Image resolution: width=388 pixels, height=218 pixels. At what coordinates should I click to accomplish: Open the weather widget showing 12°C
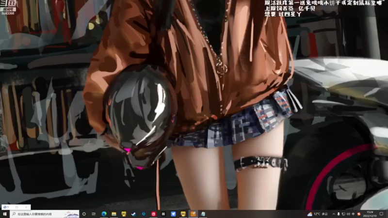[318, 214]
